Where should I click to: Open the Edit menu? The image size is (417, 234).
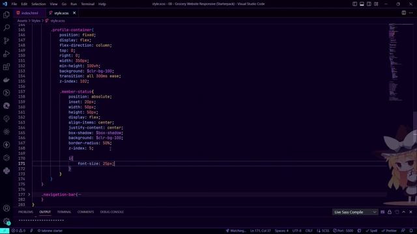coord(24,4)
